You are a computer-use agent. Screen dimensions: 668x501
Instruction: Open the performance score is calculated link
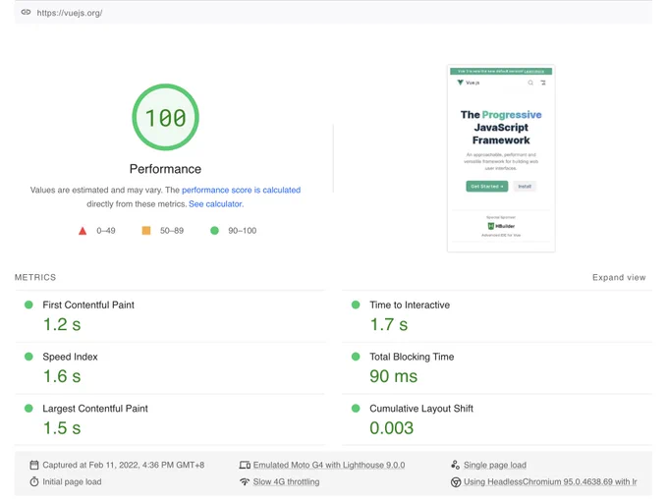pyautogui.click(x=241, y=190)
